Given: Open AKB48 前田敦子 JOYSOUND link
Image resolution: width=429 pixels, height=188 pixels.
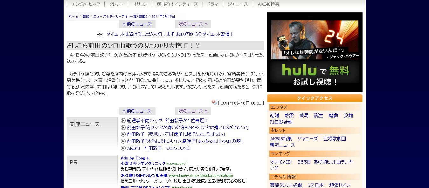Looking at the screenshot, I should pos(158,148).
